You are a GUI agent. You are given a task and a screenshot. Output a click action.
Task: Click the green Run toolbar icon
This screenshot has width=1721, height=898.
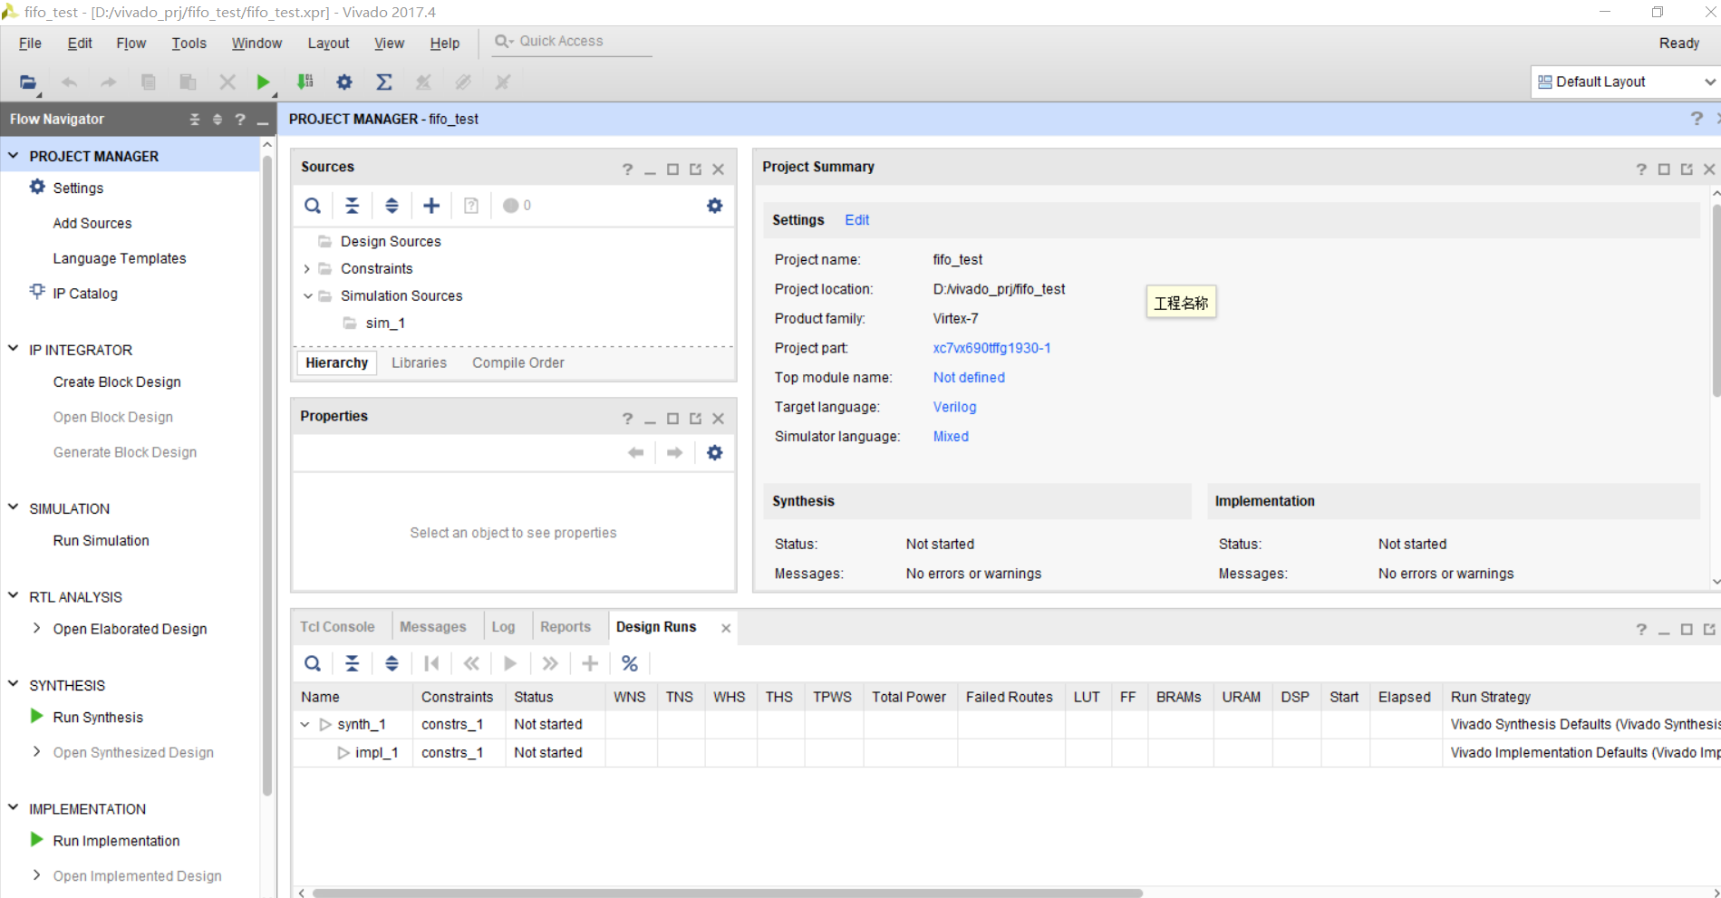tap(263, 82)
